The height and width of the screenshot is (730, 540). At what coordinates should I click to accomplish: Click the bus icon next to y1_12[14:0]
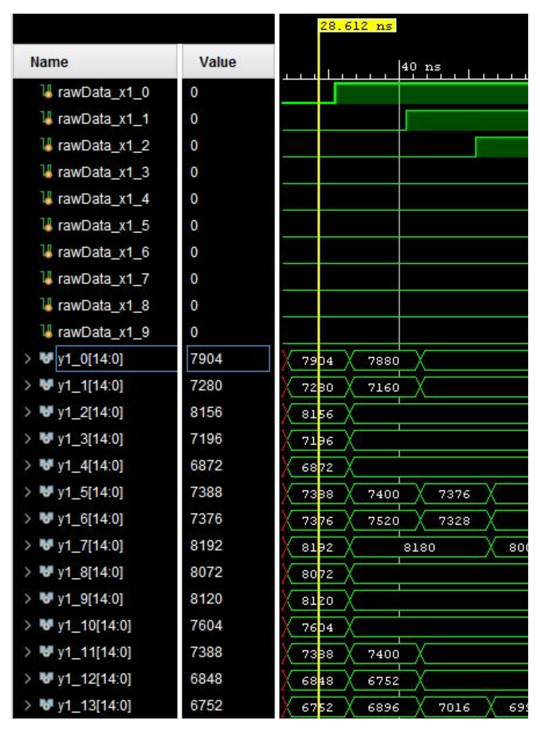click(x=46, y=679)
